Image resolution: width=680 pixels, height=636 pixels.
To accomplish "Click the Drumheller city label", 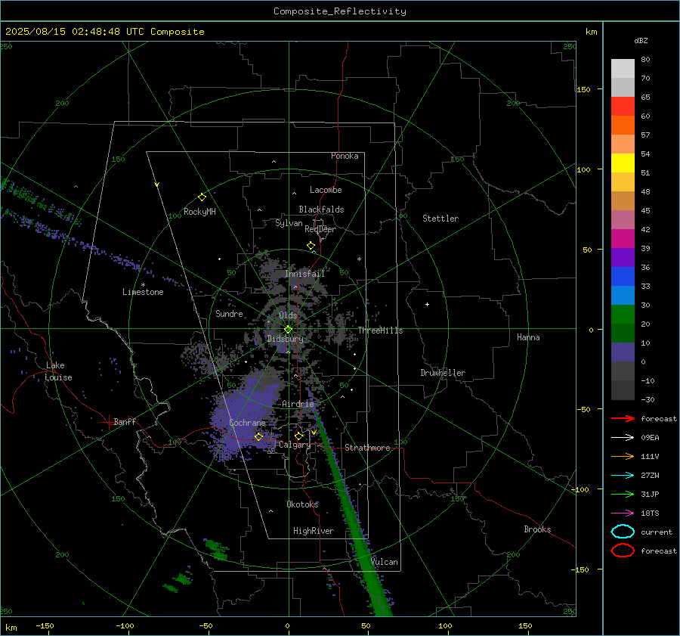I will (443, 373).
